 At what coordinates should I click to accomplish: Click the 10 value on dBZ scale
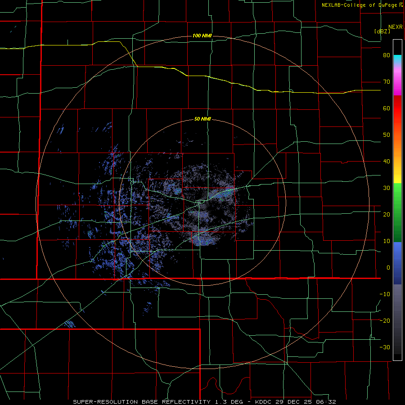coord(387,241)
